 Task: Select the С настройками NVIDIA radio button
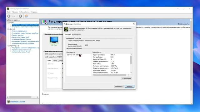pos(46,57)
